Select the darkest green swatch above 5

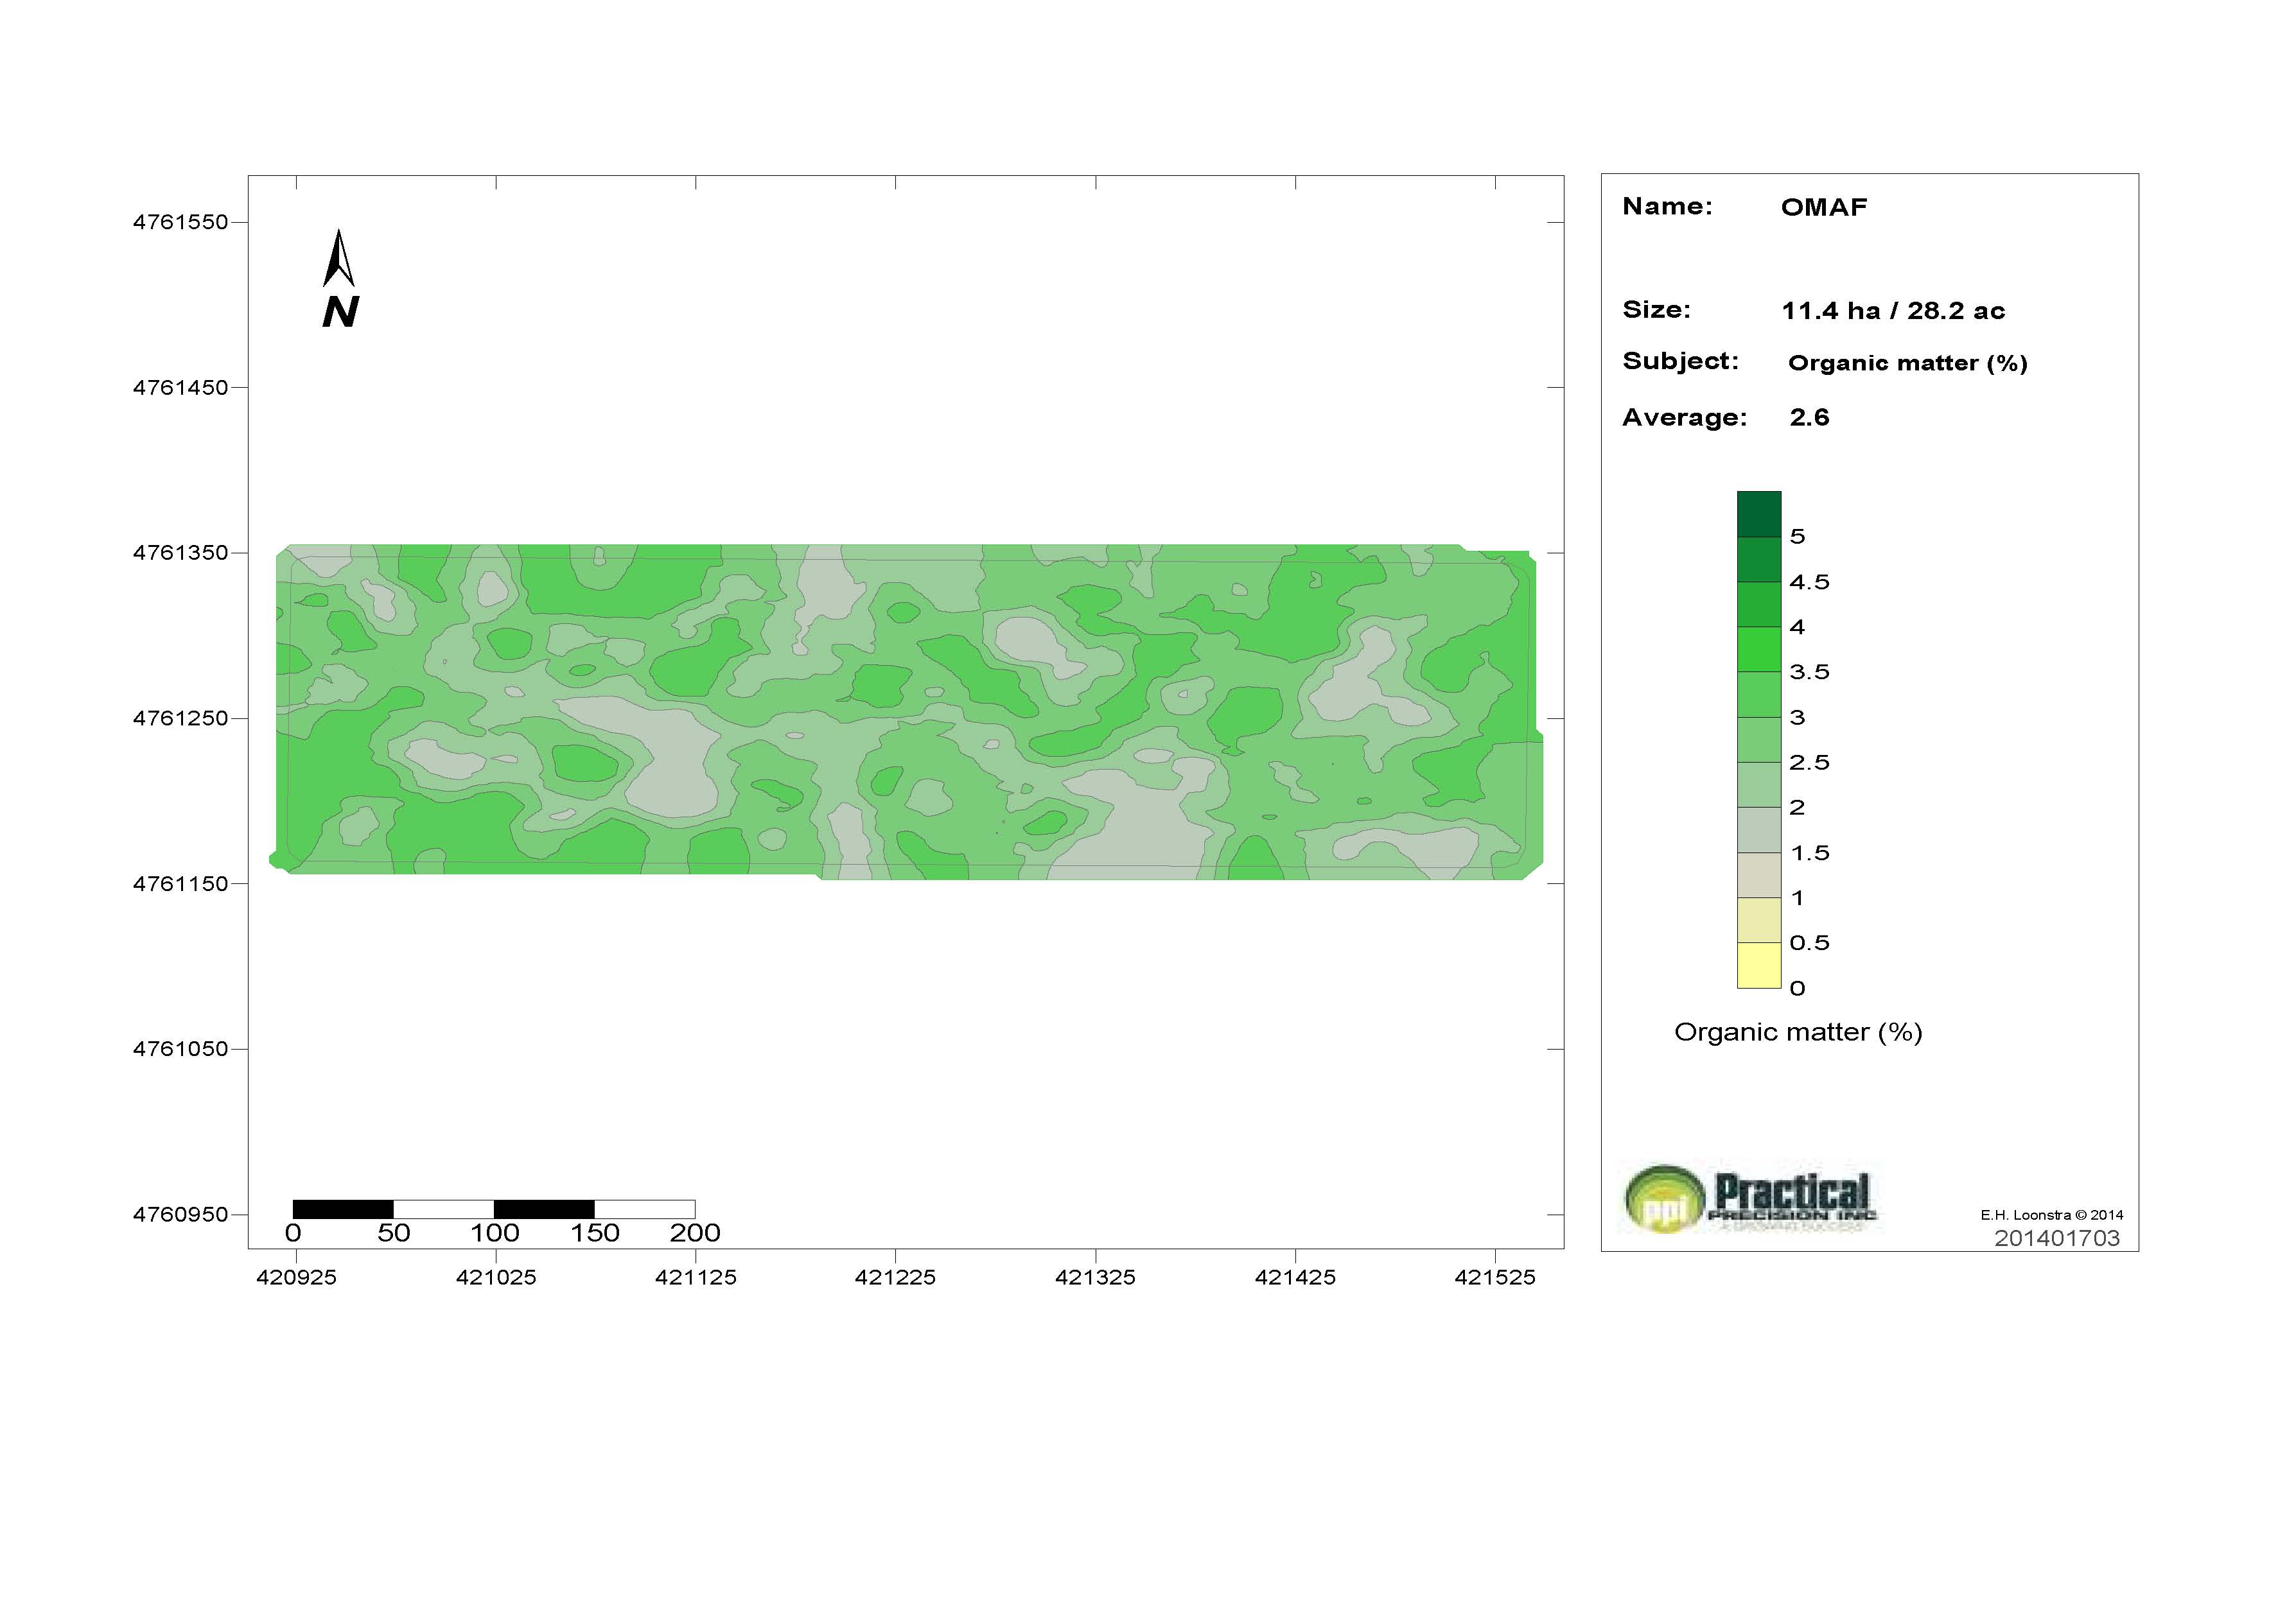pyautogui.click(x=1759, y=514)
